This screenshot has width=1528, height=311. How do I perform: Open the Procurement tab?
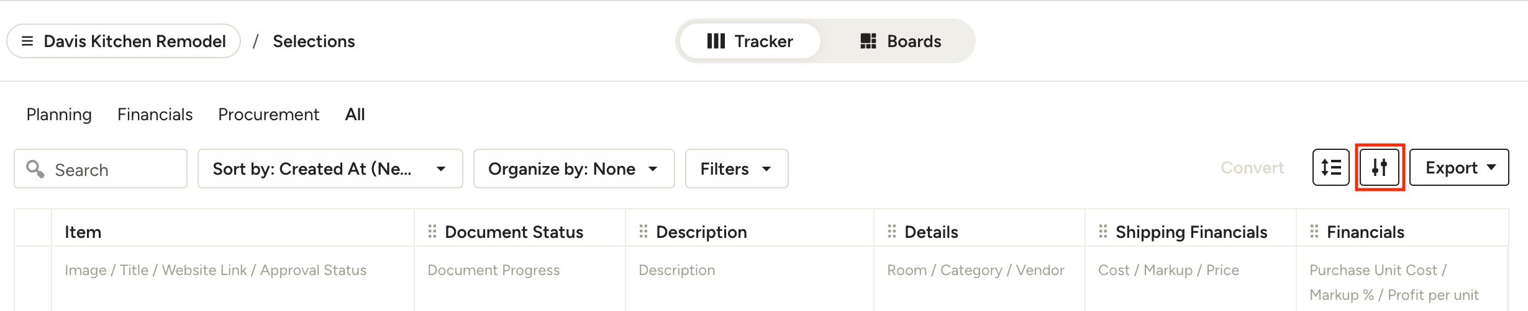(268, 115)
